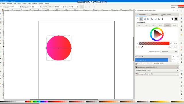Open the Object (Об'єкт) menu
This screenshot has width=184, height=104.
(19, 3)
